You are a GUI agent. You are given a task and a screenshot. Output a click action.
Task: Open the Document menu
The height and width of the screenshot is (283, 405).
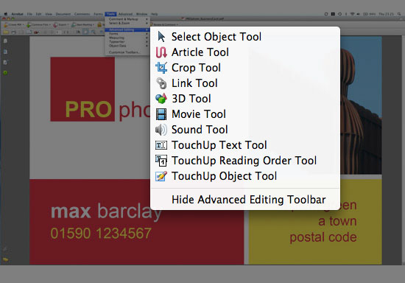click(x=63, y=14)
